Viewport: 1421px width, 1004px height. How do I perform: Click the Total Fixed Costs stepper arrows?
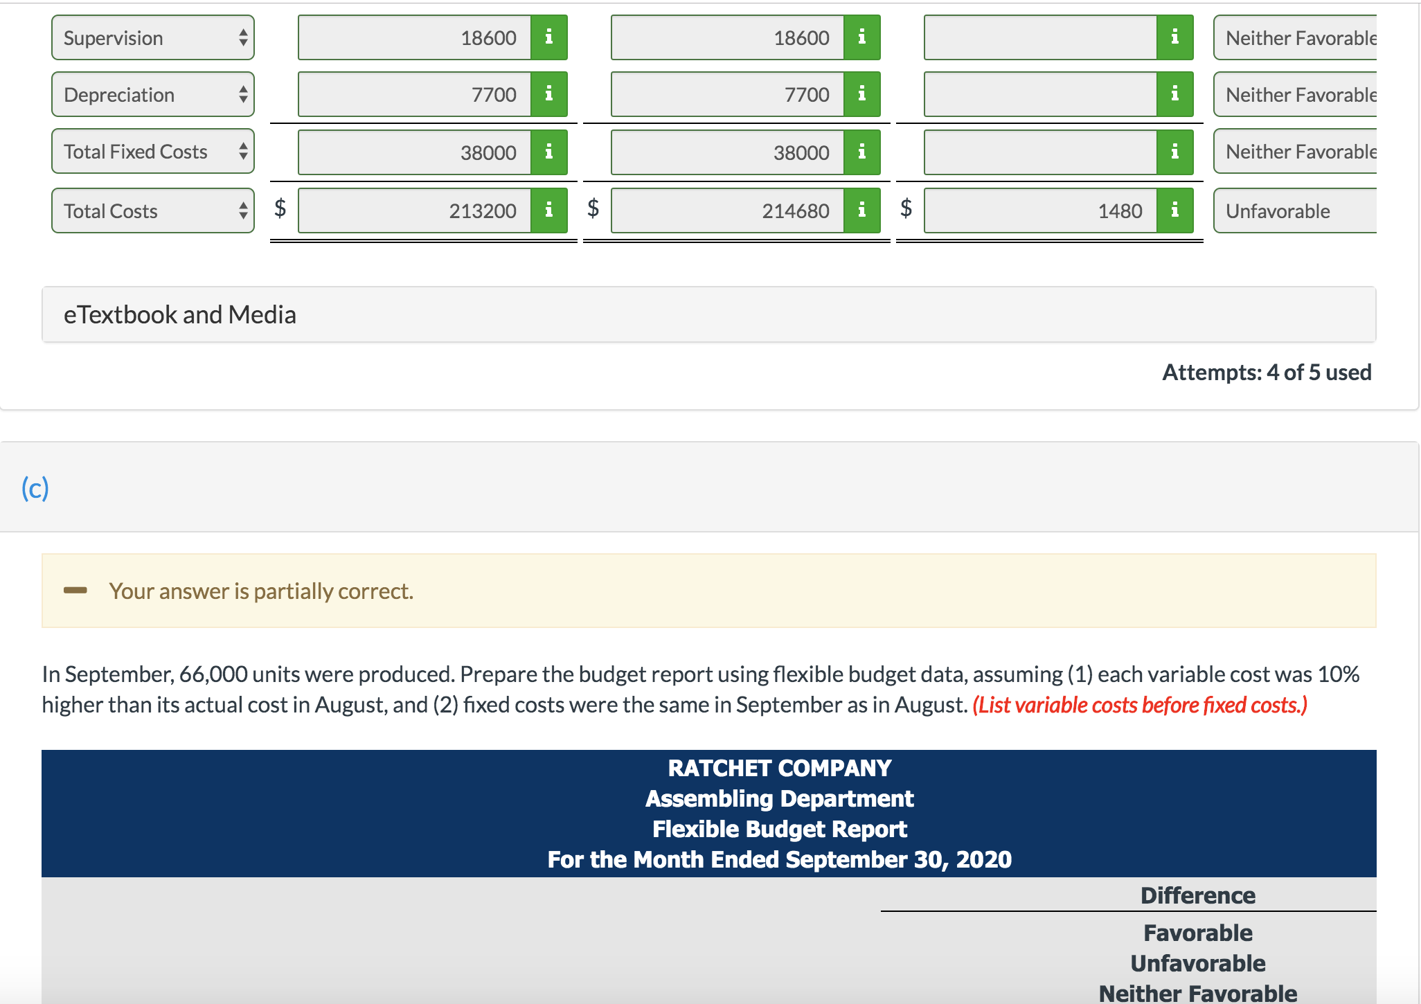(244, 152)
